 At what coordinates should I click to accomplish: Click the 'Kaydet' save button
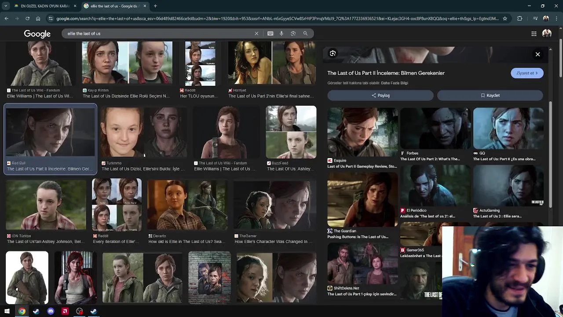[x=490, y=95]
